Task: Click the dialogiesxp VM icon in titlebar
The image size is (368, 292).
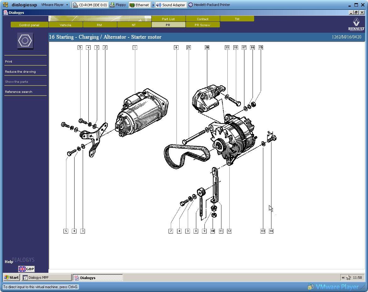Action: (x=5, y=5)
